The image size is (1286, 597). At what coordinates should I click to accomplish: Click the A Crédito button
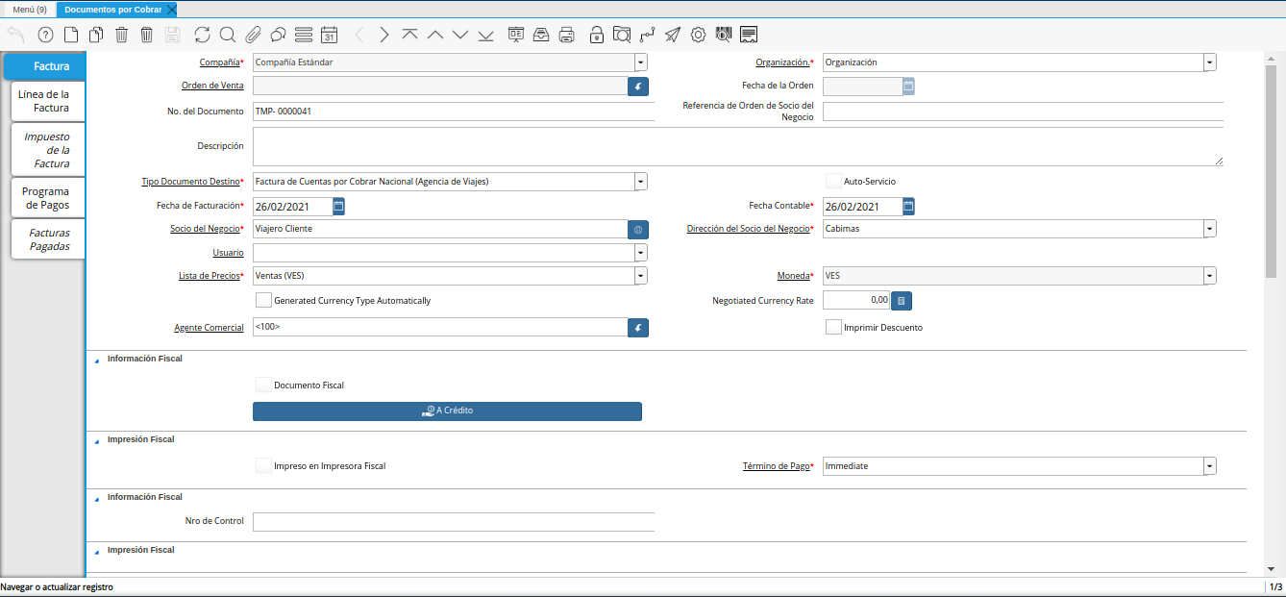click(447, 411)
